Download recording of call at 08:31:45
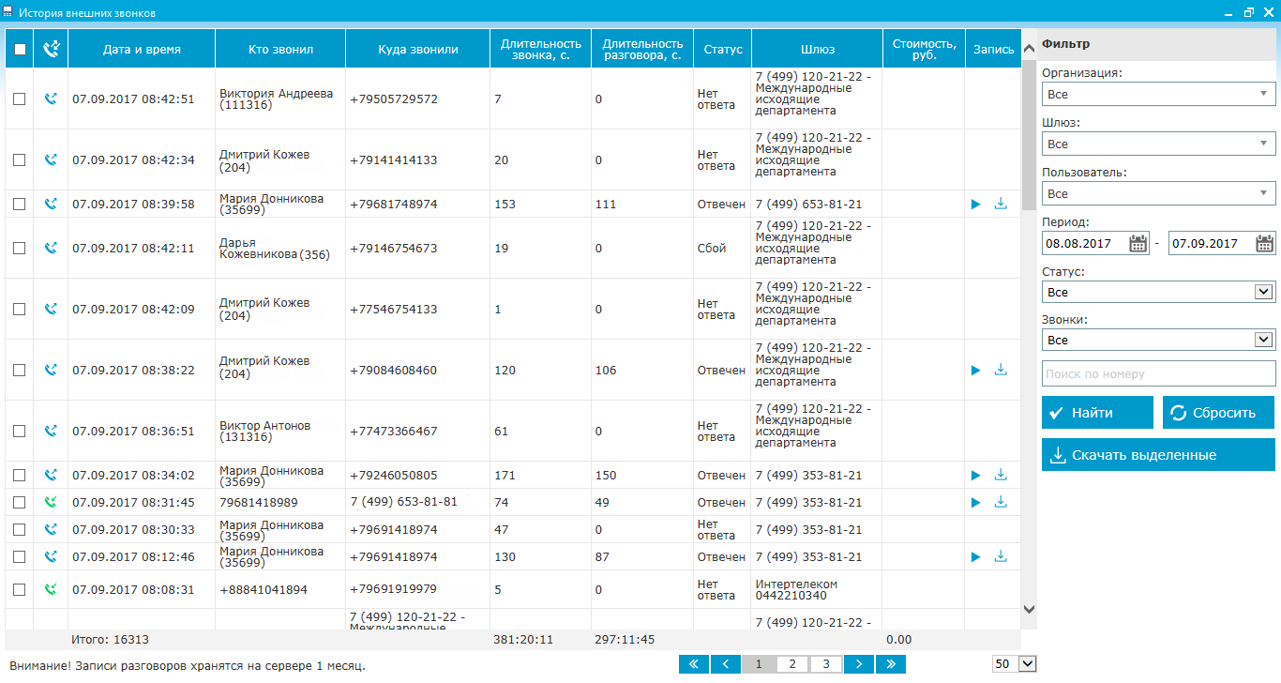 point(1001,502)
